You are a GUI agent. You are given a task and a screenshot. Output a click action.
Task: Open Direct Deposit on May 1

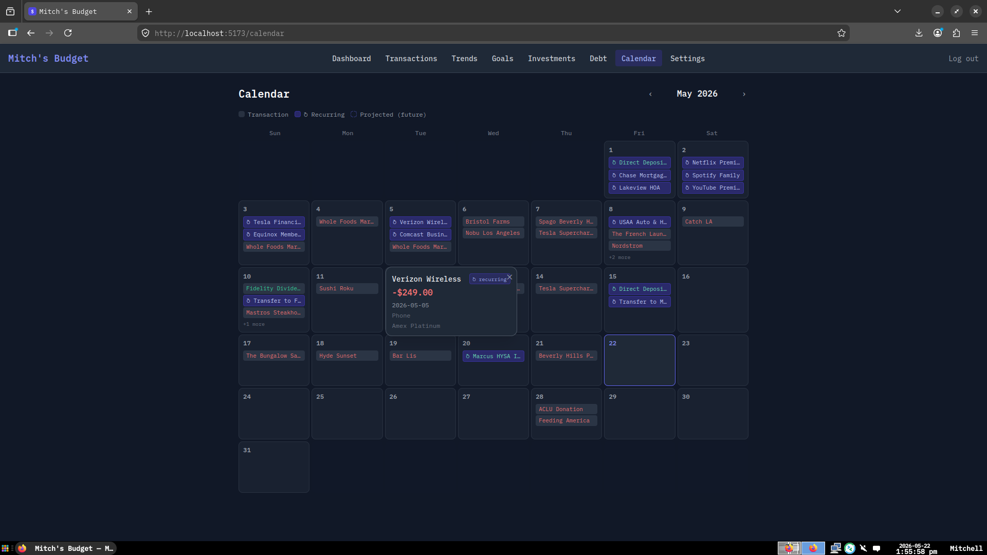coord(639,162)
